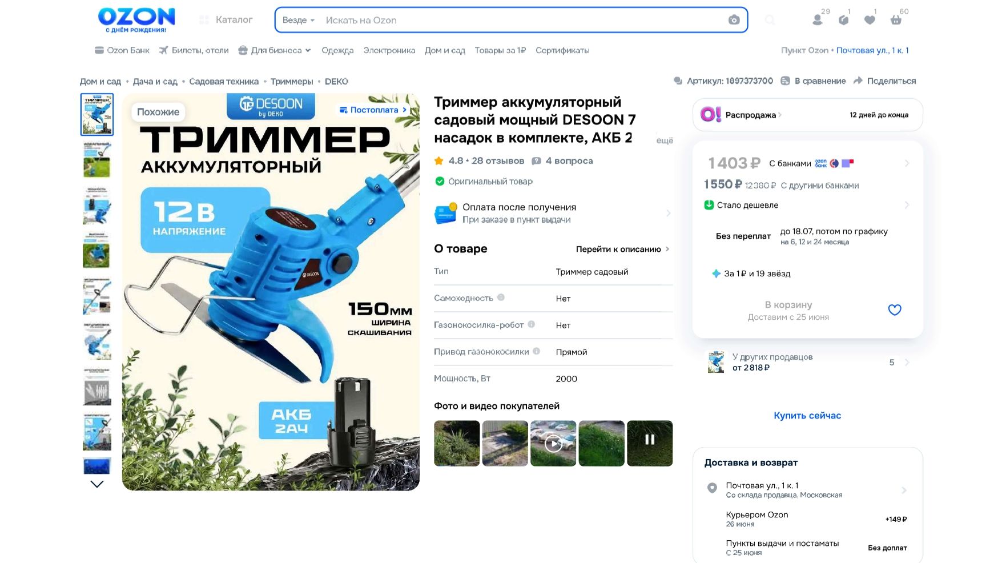The height and width of the screenshot is (563, 1002).
Task: Go to Садовая техника breadcrumb
Action: (x=224, y=82)
